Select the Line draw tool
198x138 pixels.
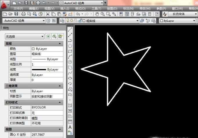70,30
